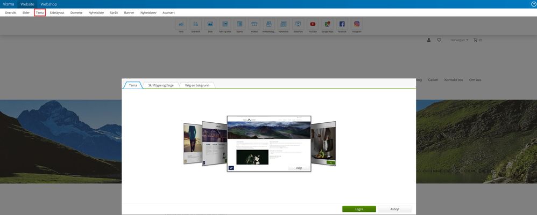Select the restaurant theme thumbnail on right
The height and width of the screenshot is (215, 537).
(323, 143)
